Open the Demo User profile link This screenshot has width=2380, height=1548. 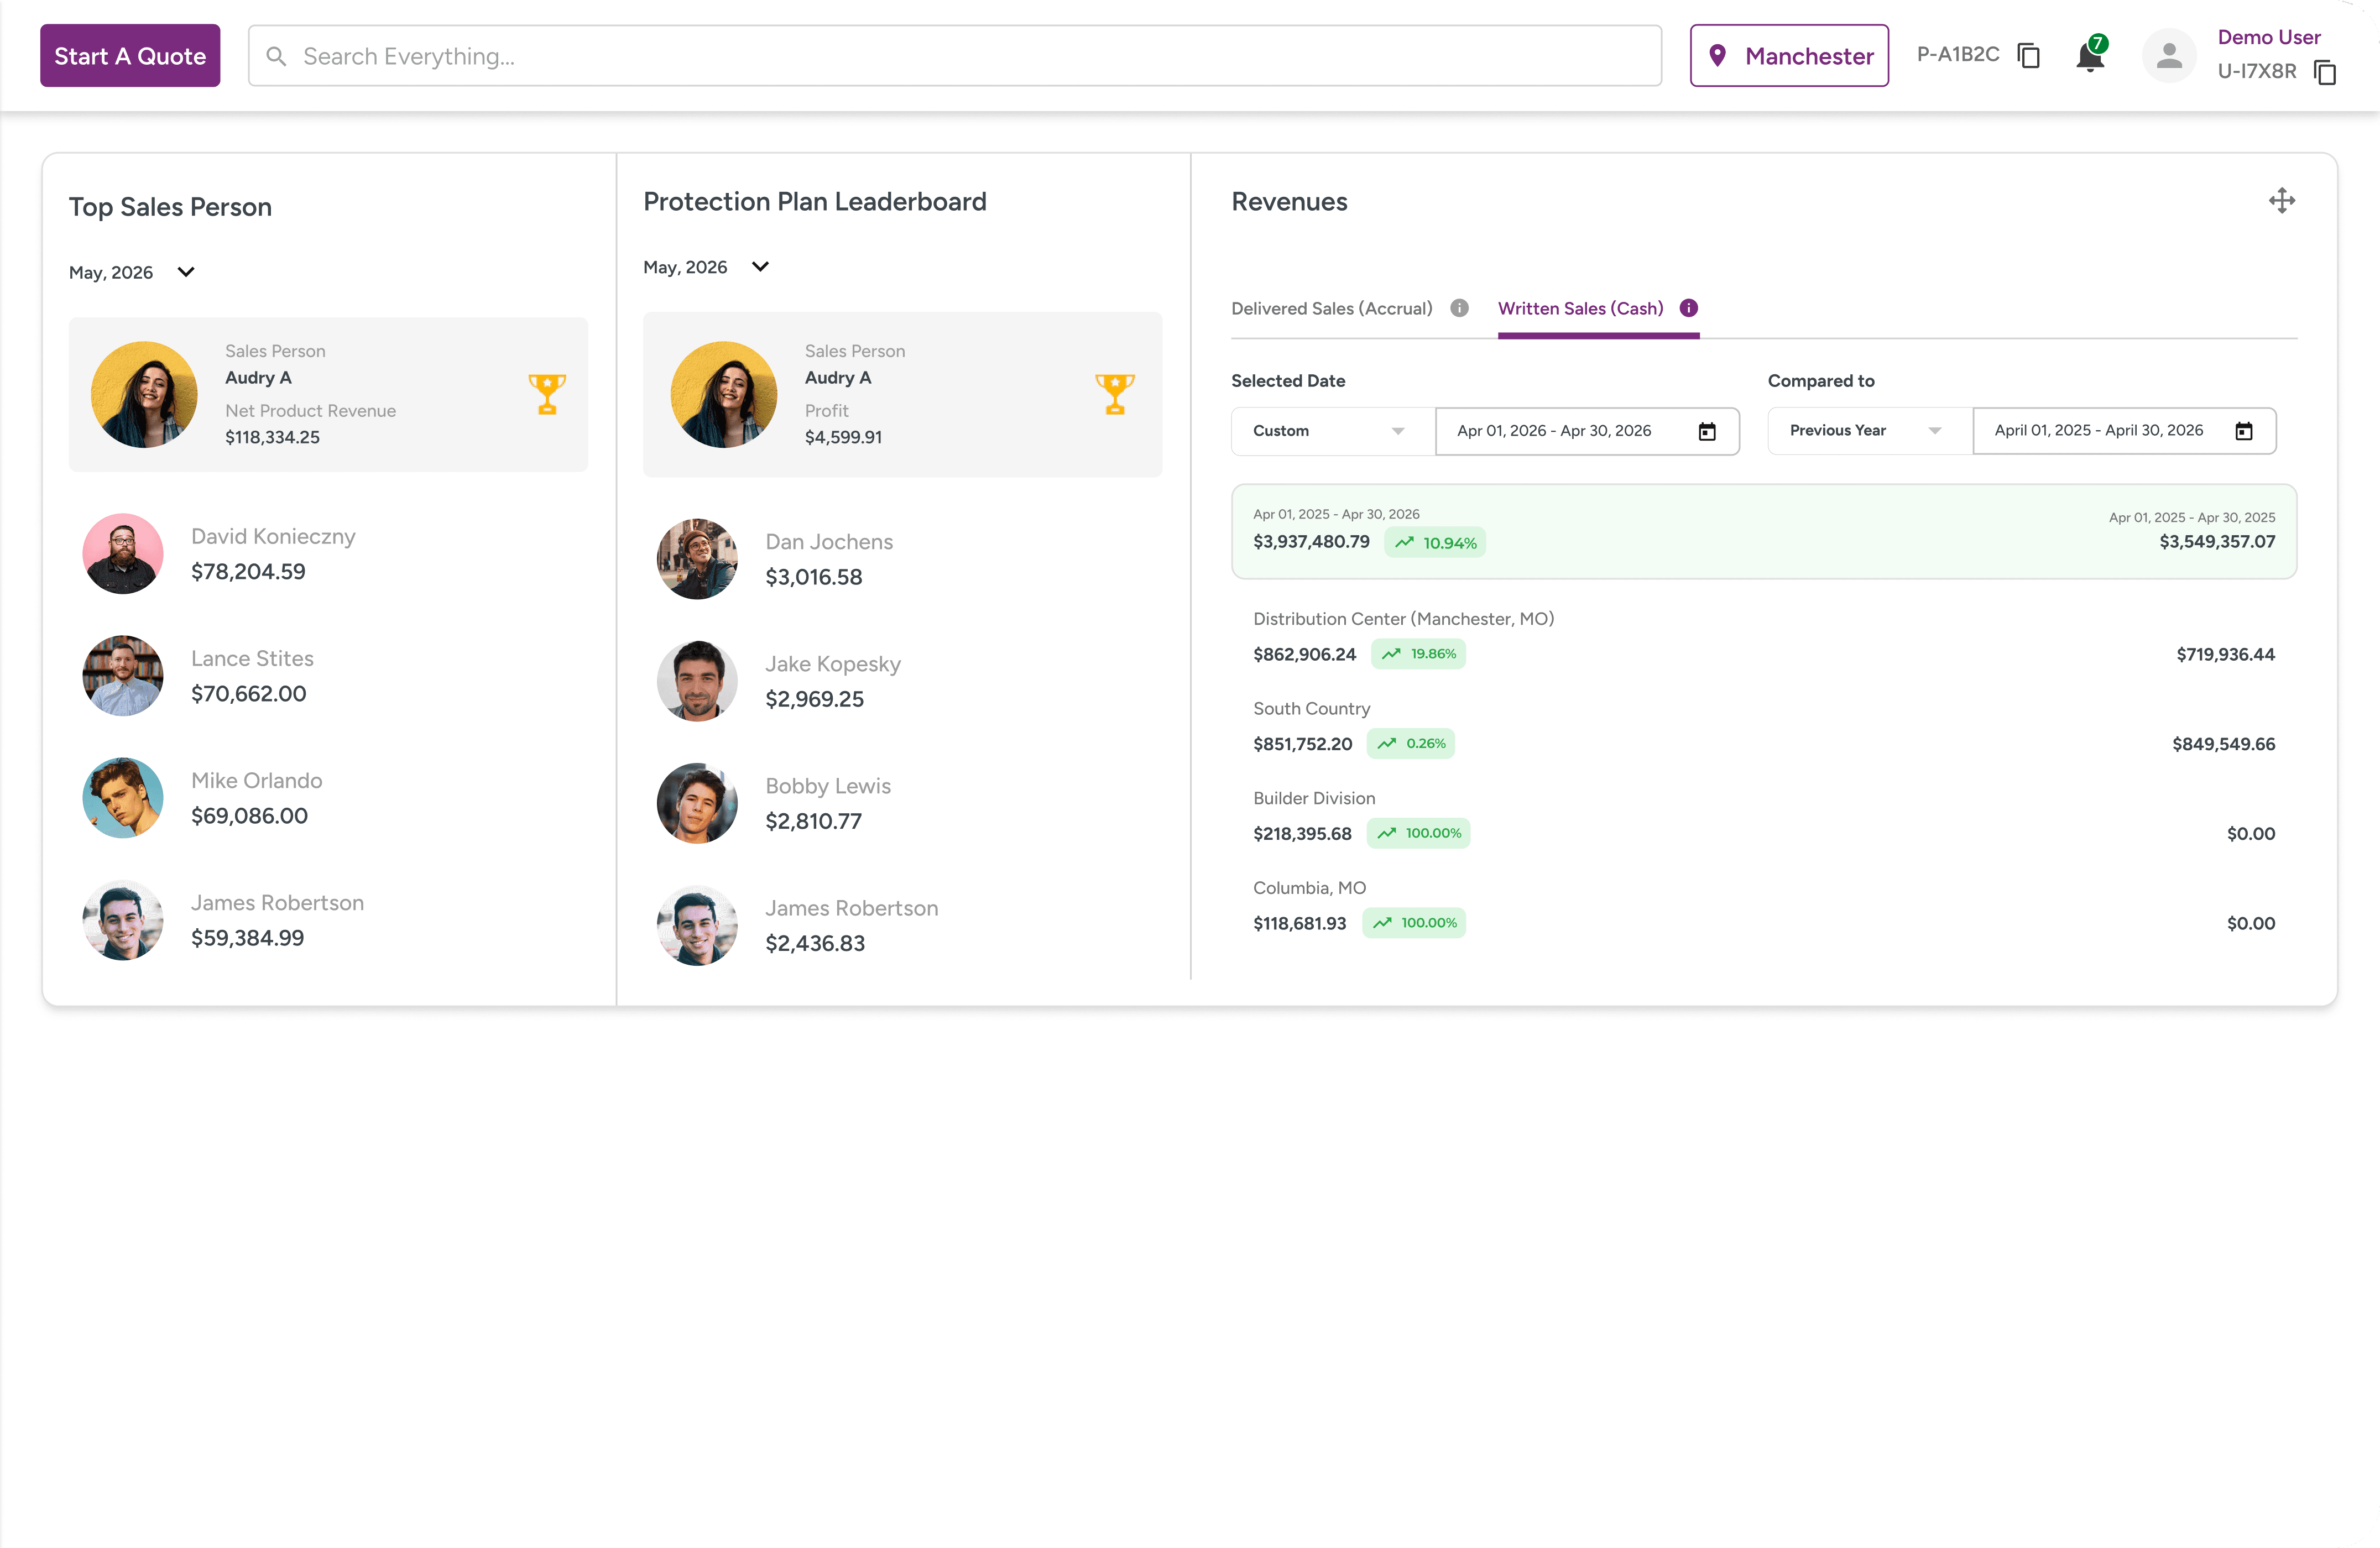pyautogui.click(x=2268, y=37)
